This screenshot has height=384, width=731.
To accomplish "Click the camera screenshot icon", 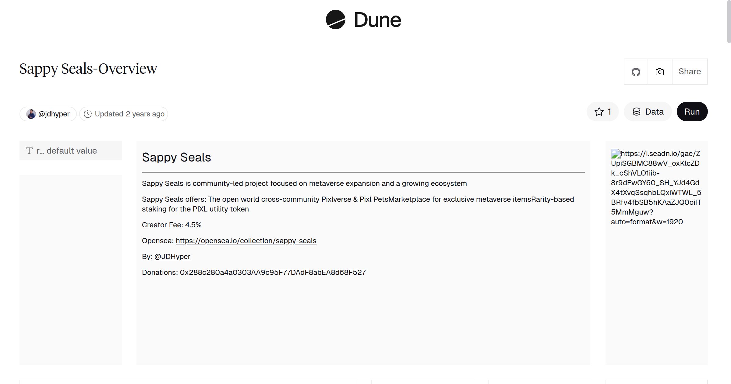I will tap(660, 72).
